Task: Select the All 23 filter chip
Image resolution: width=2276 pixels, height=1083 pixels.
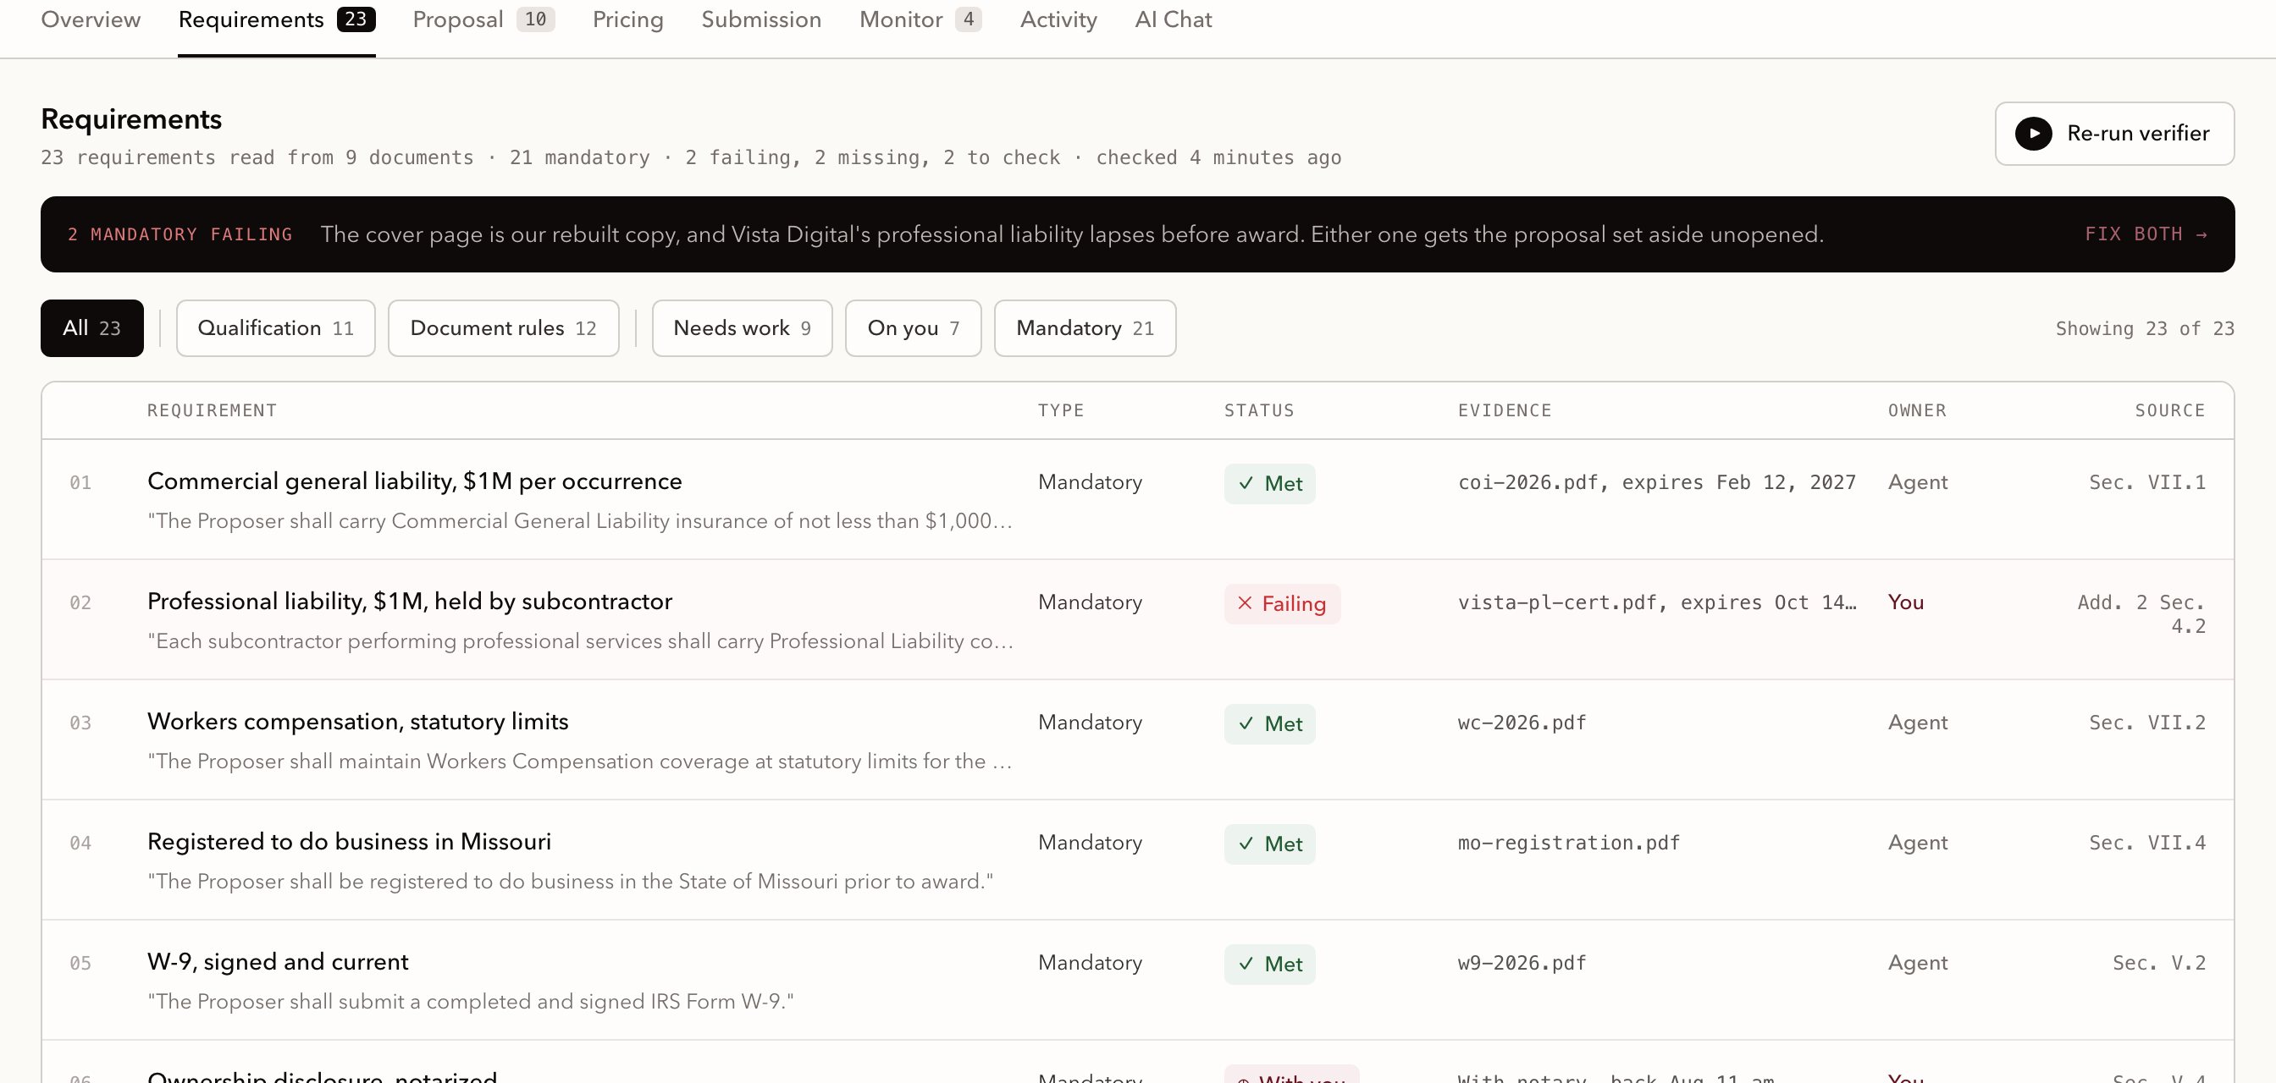Action: 92,328
